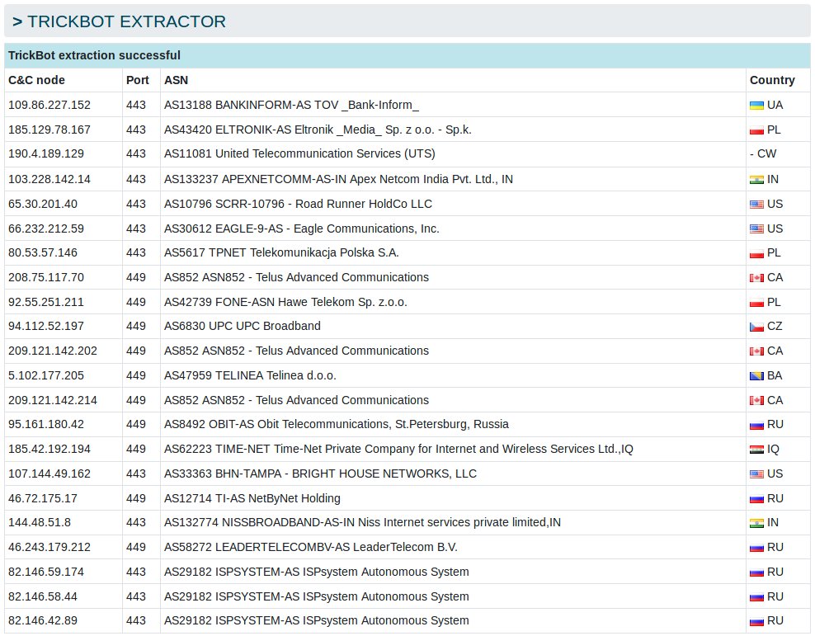Click the Country column header
Image resolution: width=815 pixels, height=636 pixels.
tap(772, 80)
